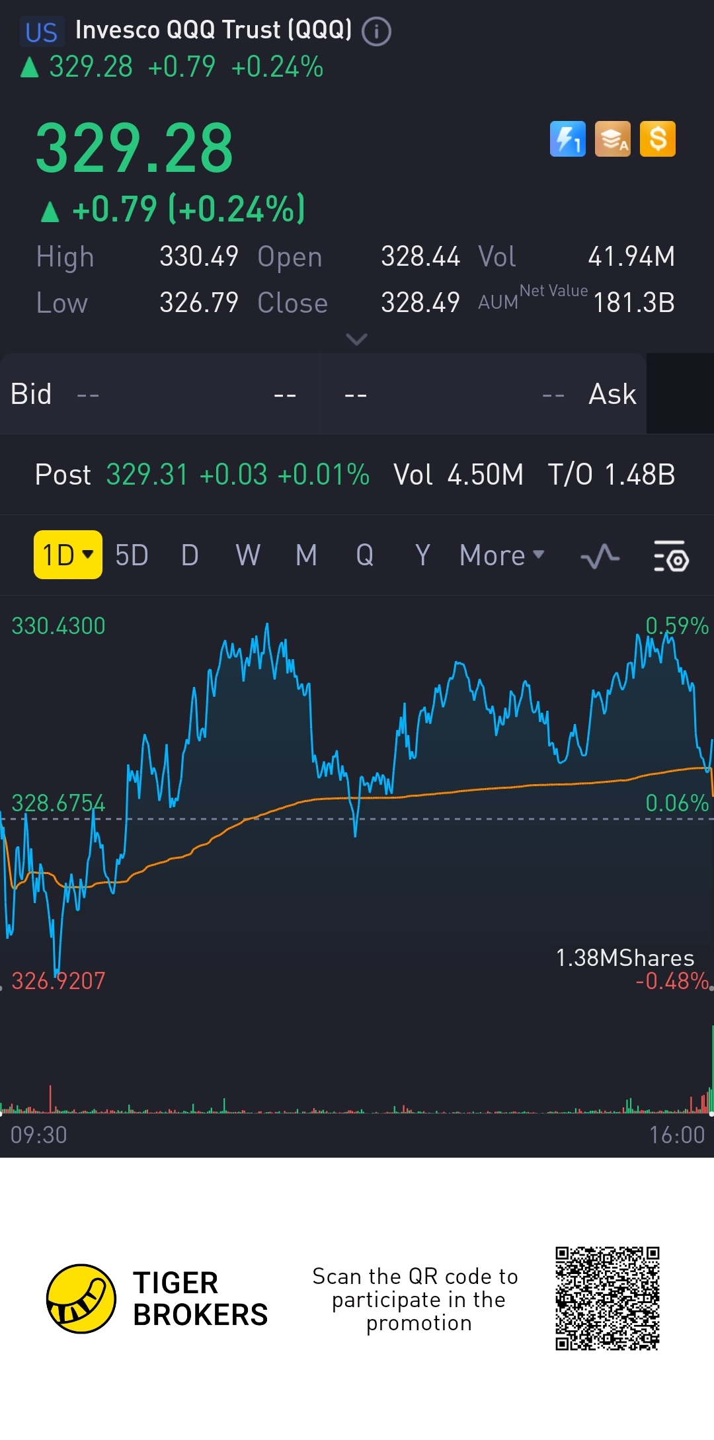The height and width of the screenshot is (1440, 714).
Task: Select the M monthly chart tab
Action: (306, 555)
